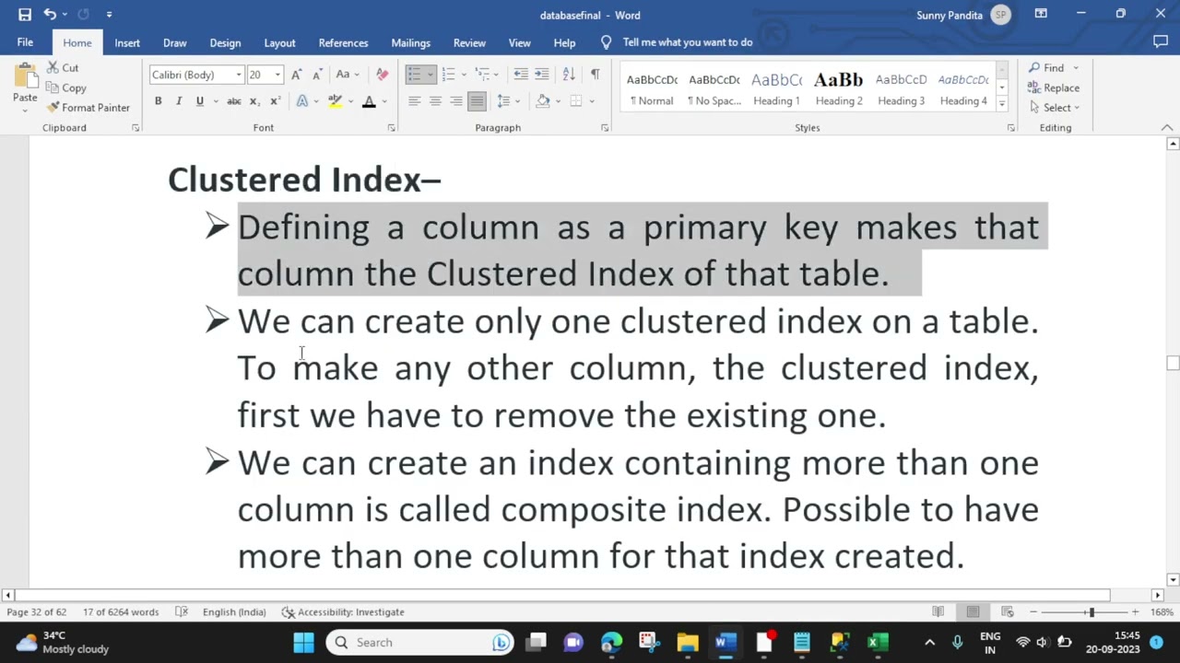Switch to the Review tab
This screenshot has width=1180, height=663.
click(x=469, y=43)
